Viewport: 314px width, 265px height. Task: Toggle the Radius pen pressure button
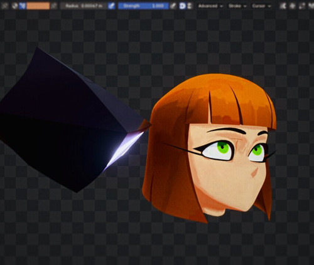(112, 6)
